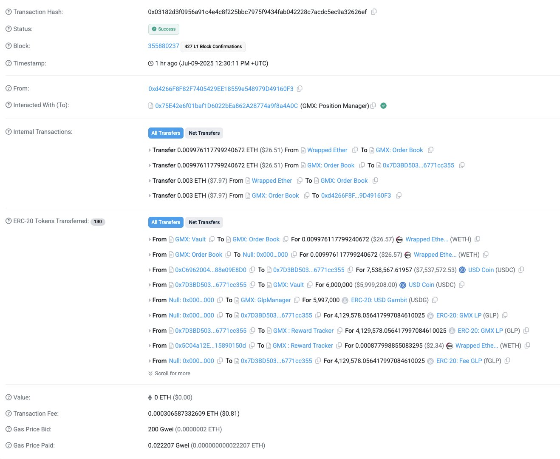Click the Success status badge
The height and width of the screenshot is (459, 560).
pos(164,29)
